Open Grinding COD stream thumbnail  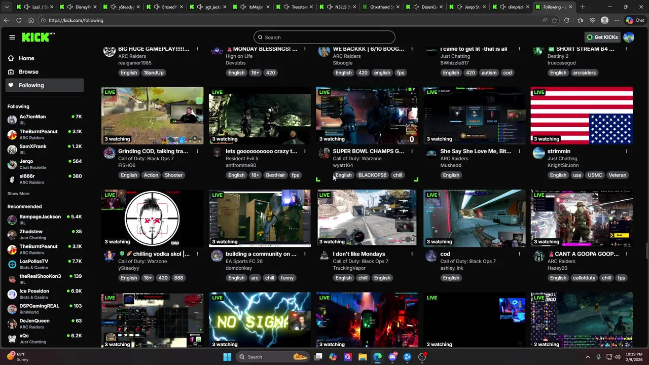tap(152, 116)
